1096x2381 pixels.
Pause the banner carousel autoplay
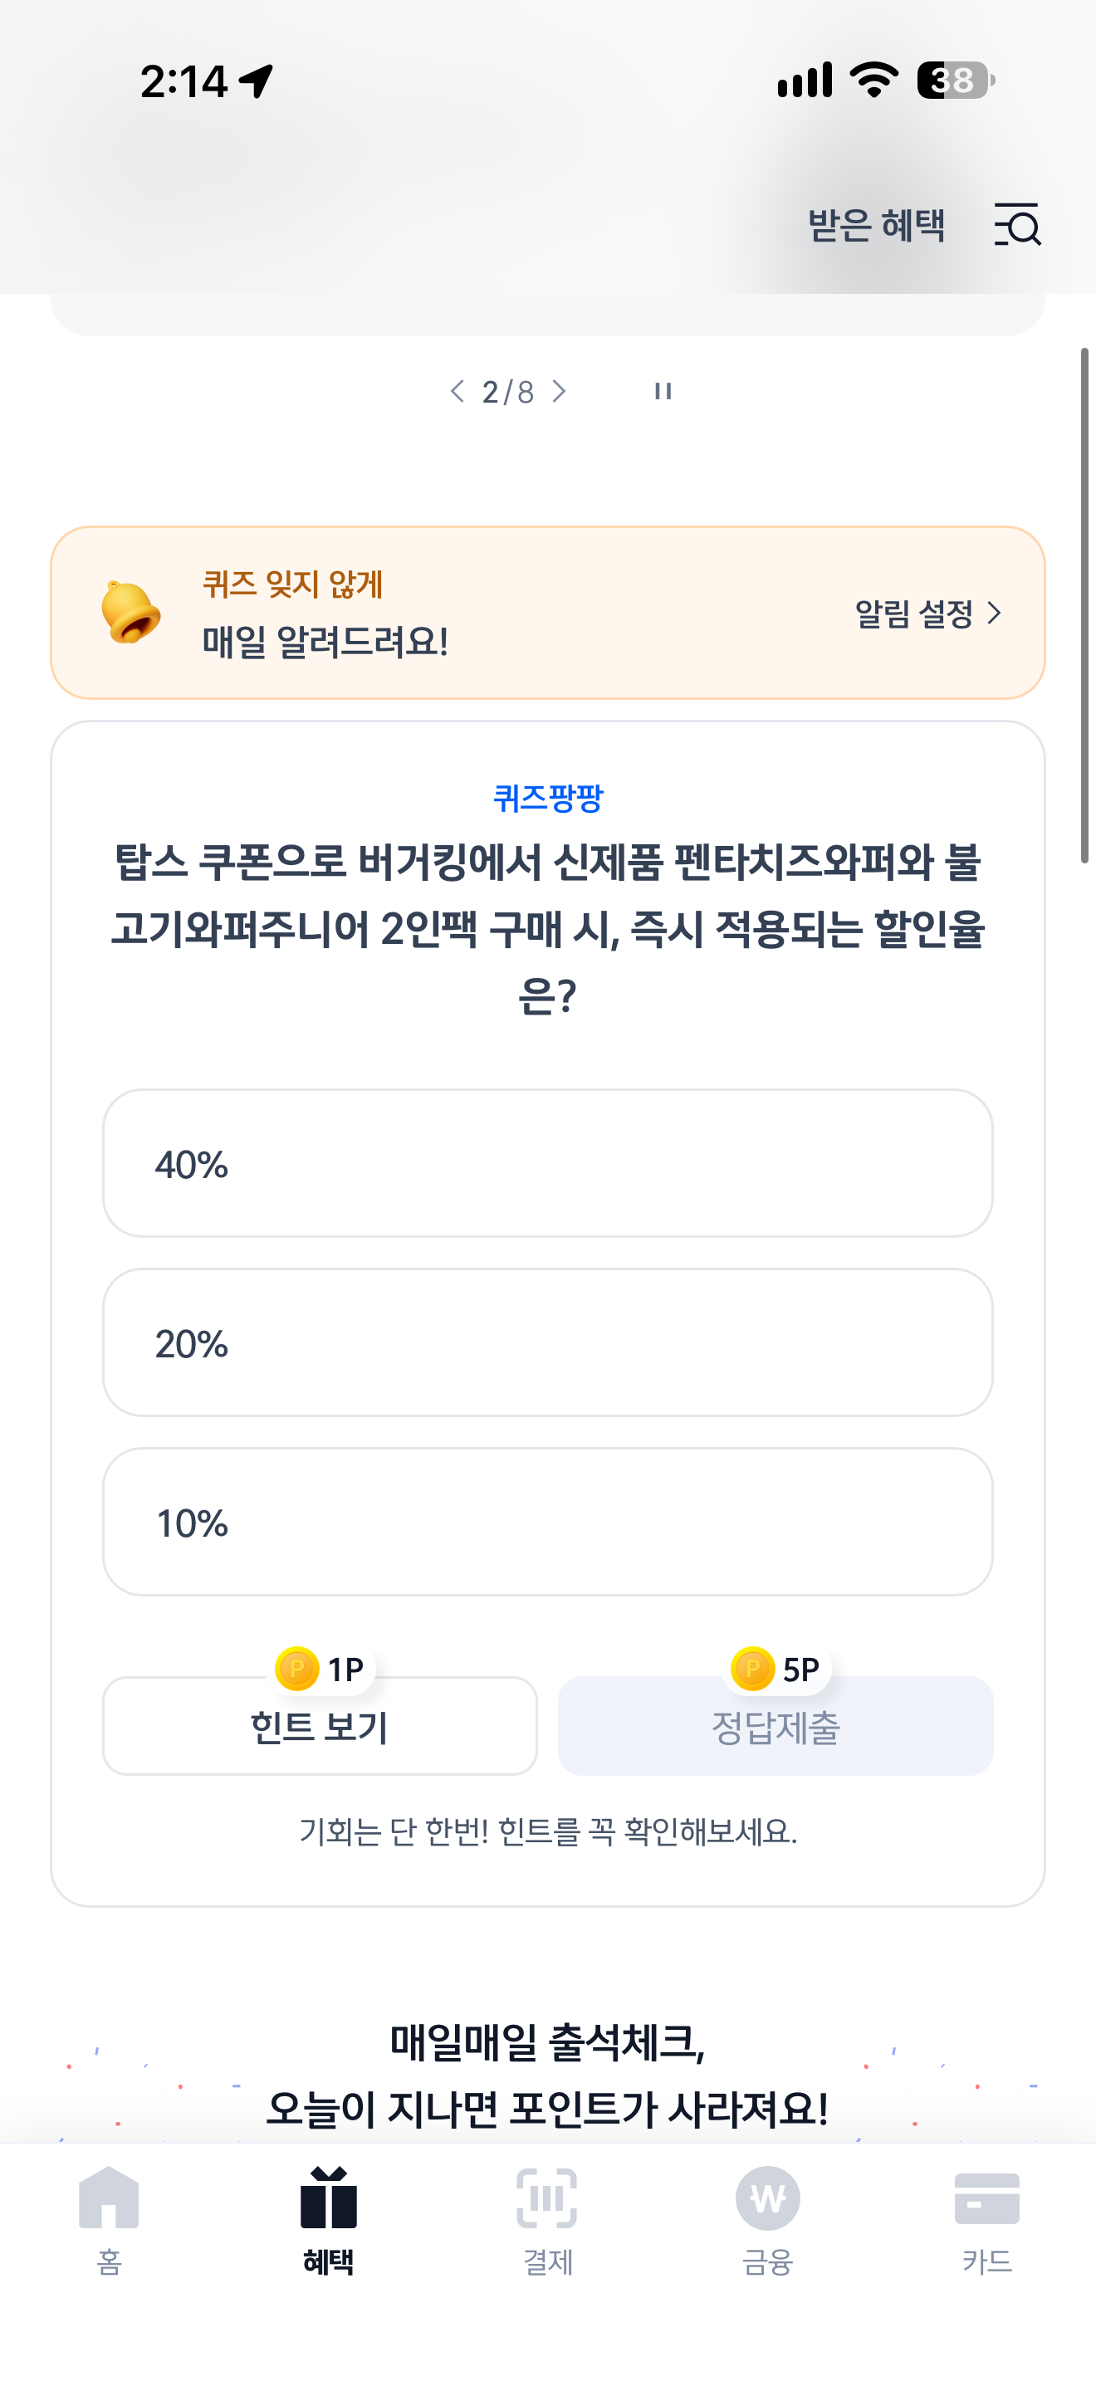coord(663,391)
